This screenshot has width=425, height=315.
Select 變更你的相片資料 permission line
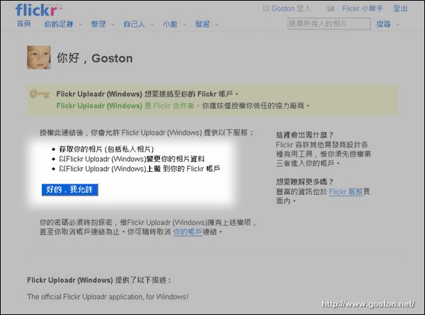tap(132, 159)
